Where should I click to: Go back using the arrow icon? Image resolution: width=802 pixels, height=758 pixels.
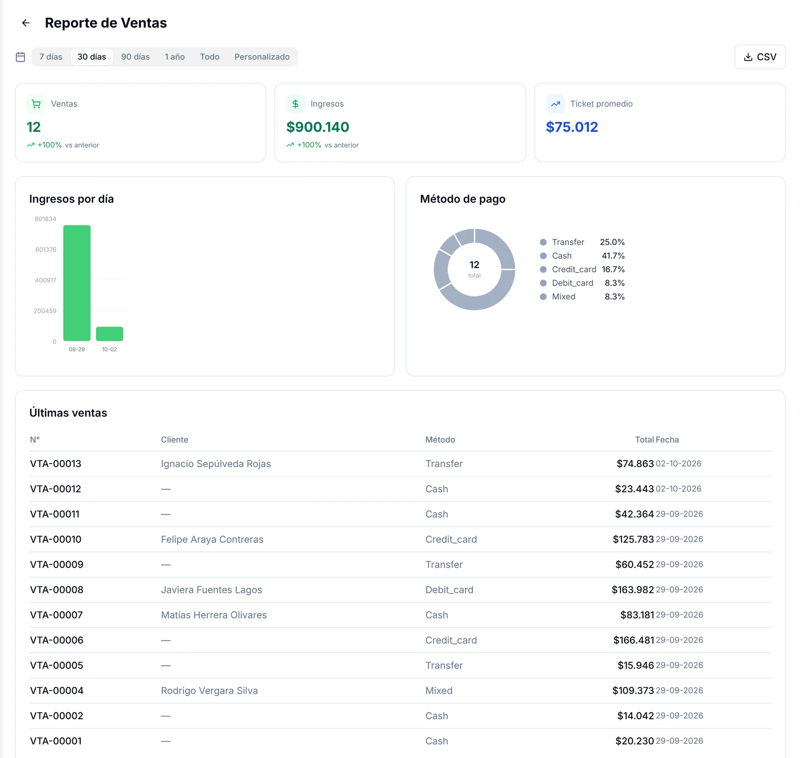point(26,23)
